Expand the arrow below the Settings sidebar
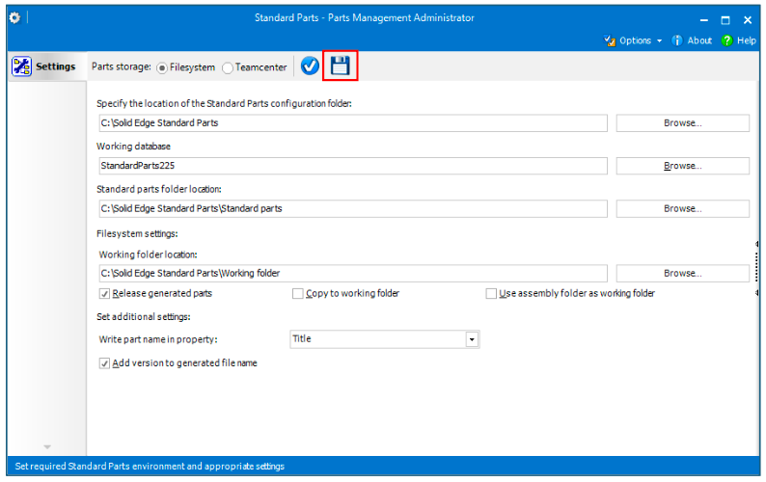 [x=47, y=447]
